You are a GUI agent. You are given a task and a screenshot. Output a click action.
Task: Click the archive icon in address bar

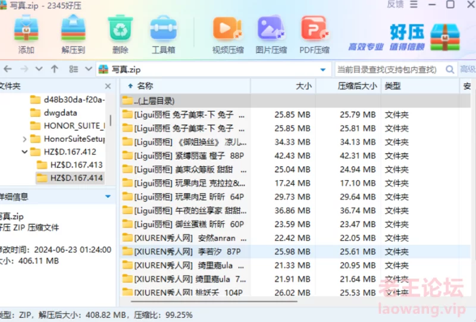coord(103,70)
